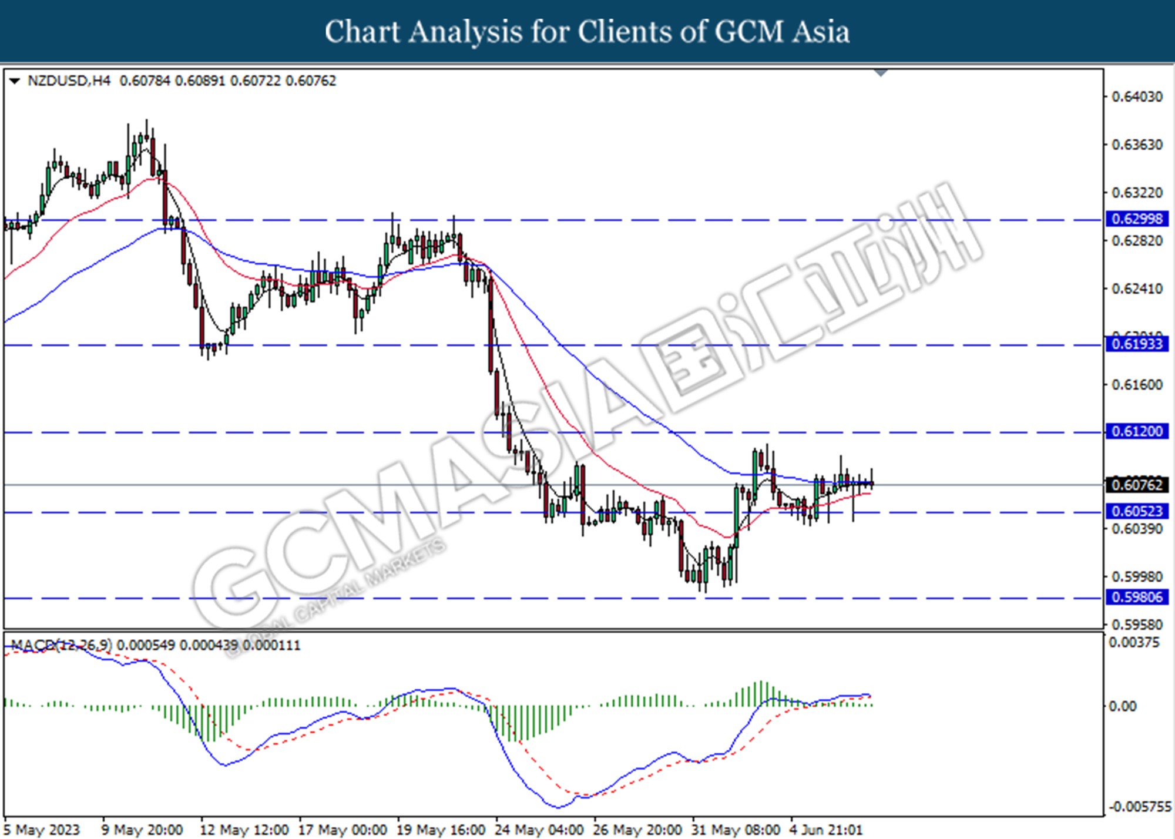This screenshot has width=1175, height=839.
Task: Click the 31 May 08:00 time label
Action: point(736,830)
